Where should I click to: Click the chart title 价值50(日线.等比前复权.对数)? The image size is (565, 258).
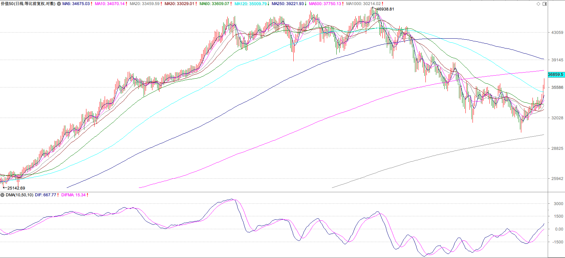(28, 4)
